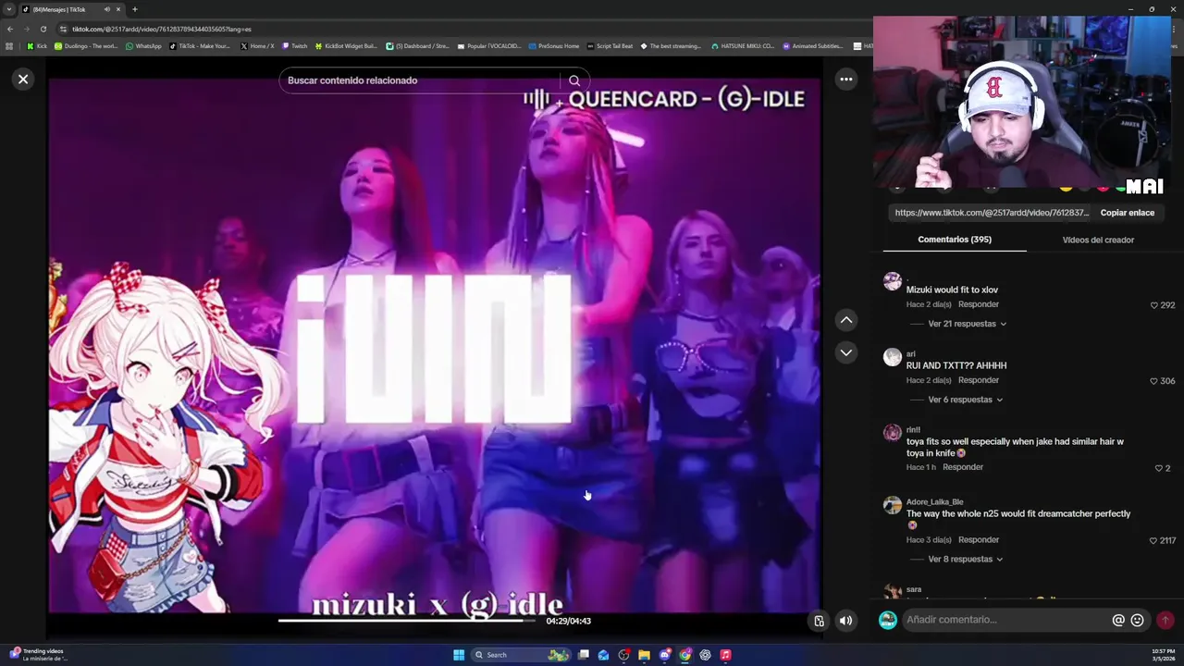Image resolution: width=1184 pixels, height=666 pixels.
Task: Open the Duolingo bookmark
Action: [x=85, y=45]
